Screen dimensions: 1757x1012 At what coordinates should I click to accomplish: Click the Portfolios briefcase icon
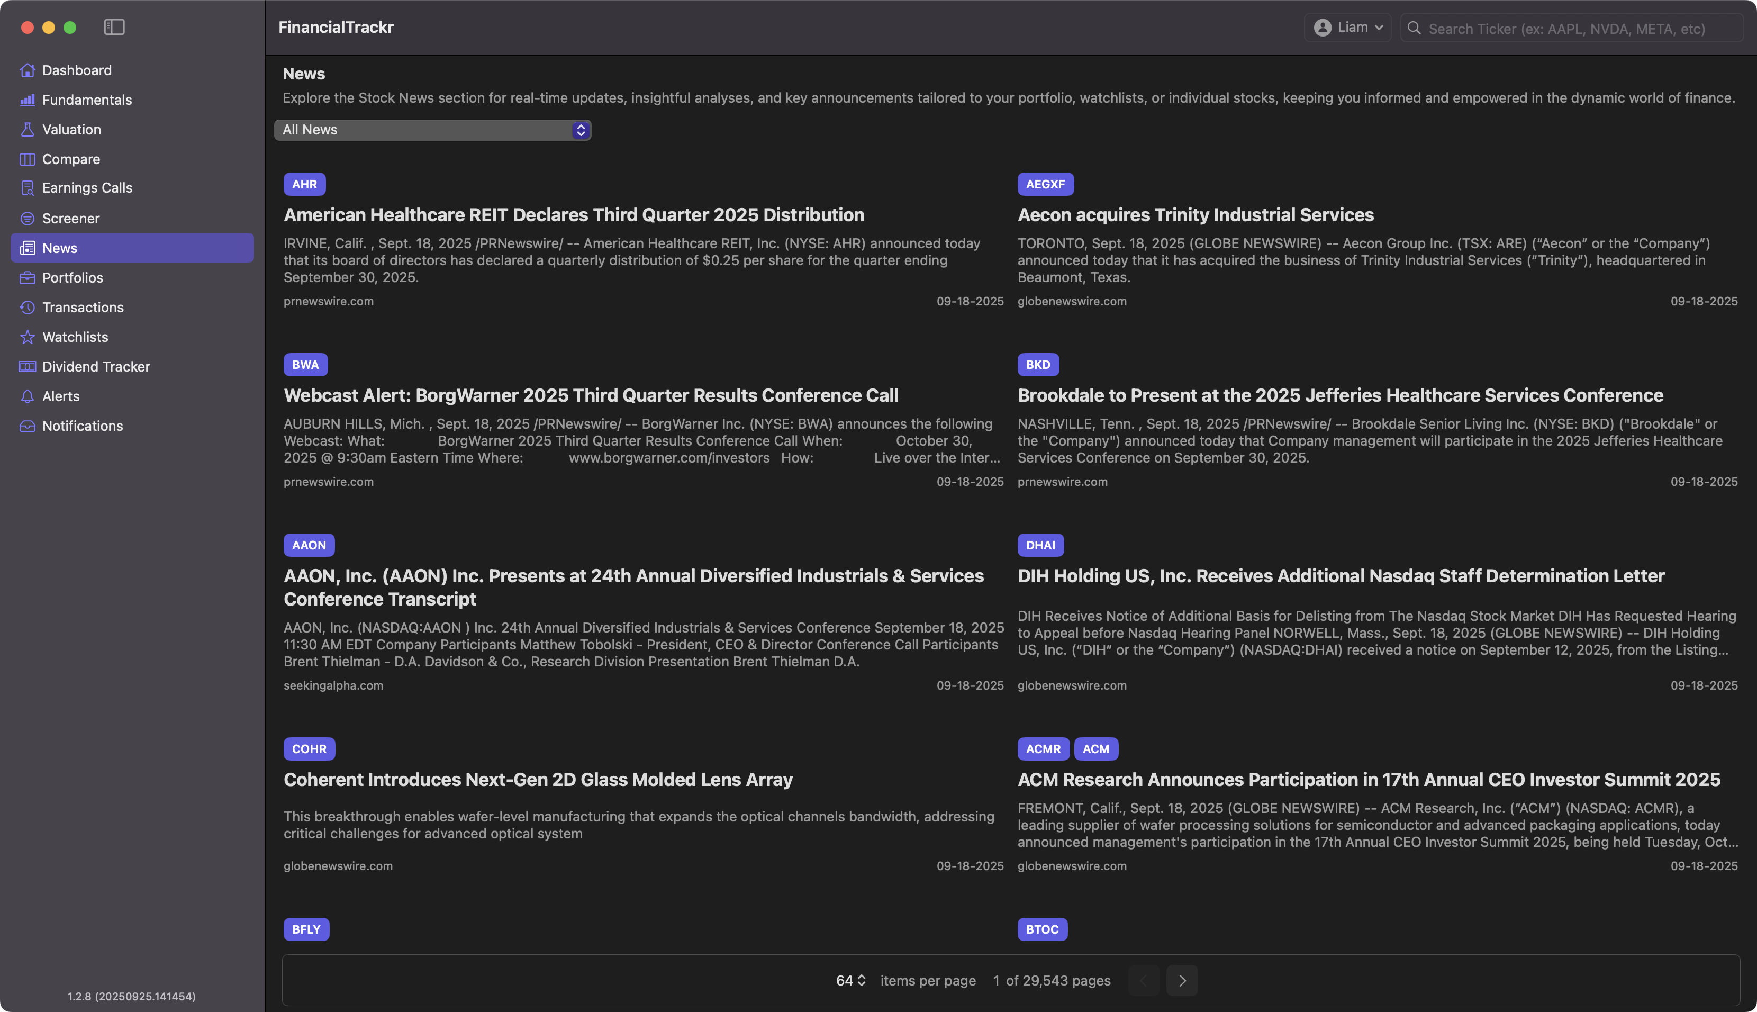tap(27, 278)
